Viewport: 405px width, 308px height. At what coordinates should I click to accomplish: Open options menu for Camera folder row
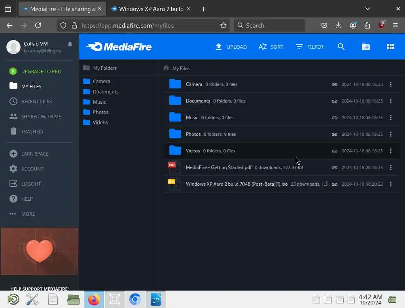click(x=390, y=84)
